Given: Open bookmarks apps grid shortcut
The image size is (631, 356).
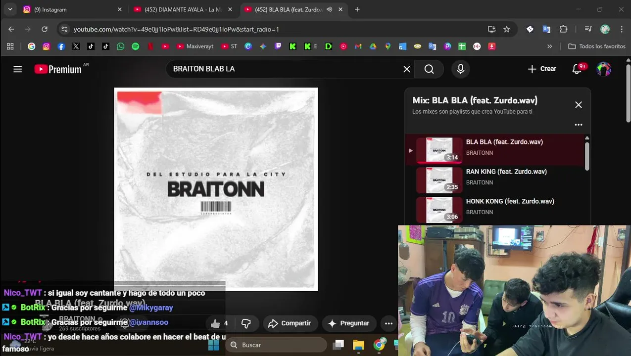Looking at the screenshot, I should click(x=10, y=46).
